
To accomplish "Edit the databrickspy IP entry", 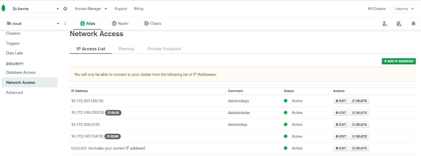I will [x=341, y=101].
